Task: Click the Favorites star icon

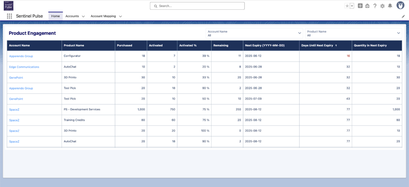Action: (x=347, y=6)
